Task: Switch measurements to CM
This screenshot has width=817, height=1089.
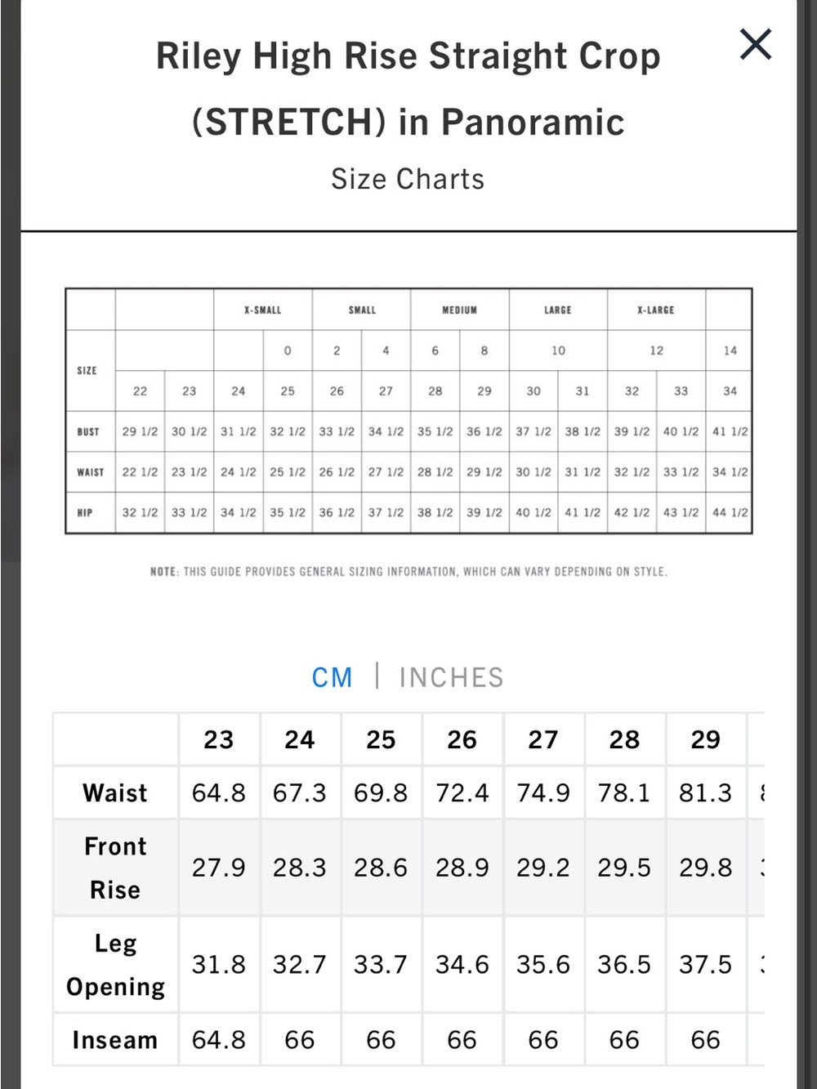Action: click(x=332, y=677)
